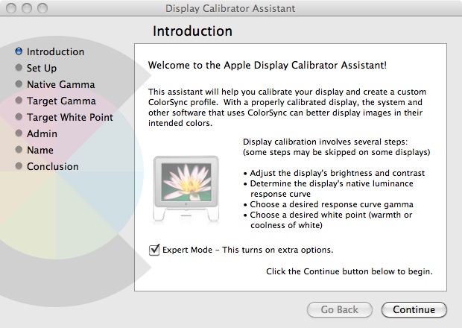The height and width of the screenshot is (328, 462).
Task: Click the welcome headline text
Action: pos(268,65)
